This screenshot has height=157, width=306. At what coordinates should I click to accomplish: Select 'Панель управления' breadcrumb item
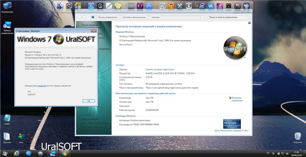[x=108, y=17]
